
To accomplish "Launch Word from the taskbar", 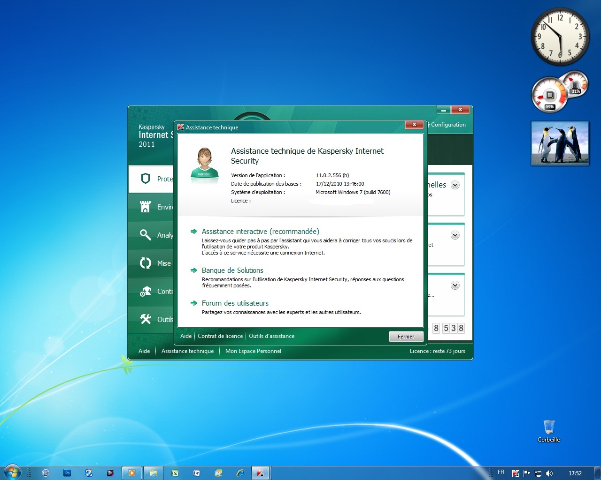I will pos(197,473).
